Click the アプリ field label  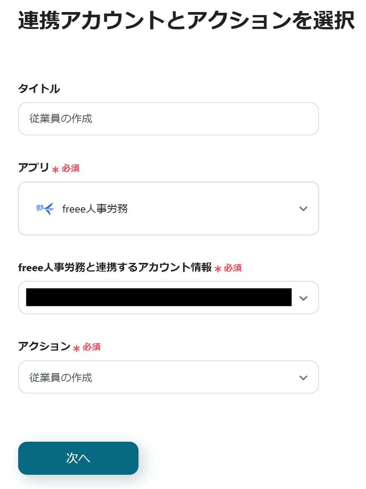click(33, 167)
